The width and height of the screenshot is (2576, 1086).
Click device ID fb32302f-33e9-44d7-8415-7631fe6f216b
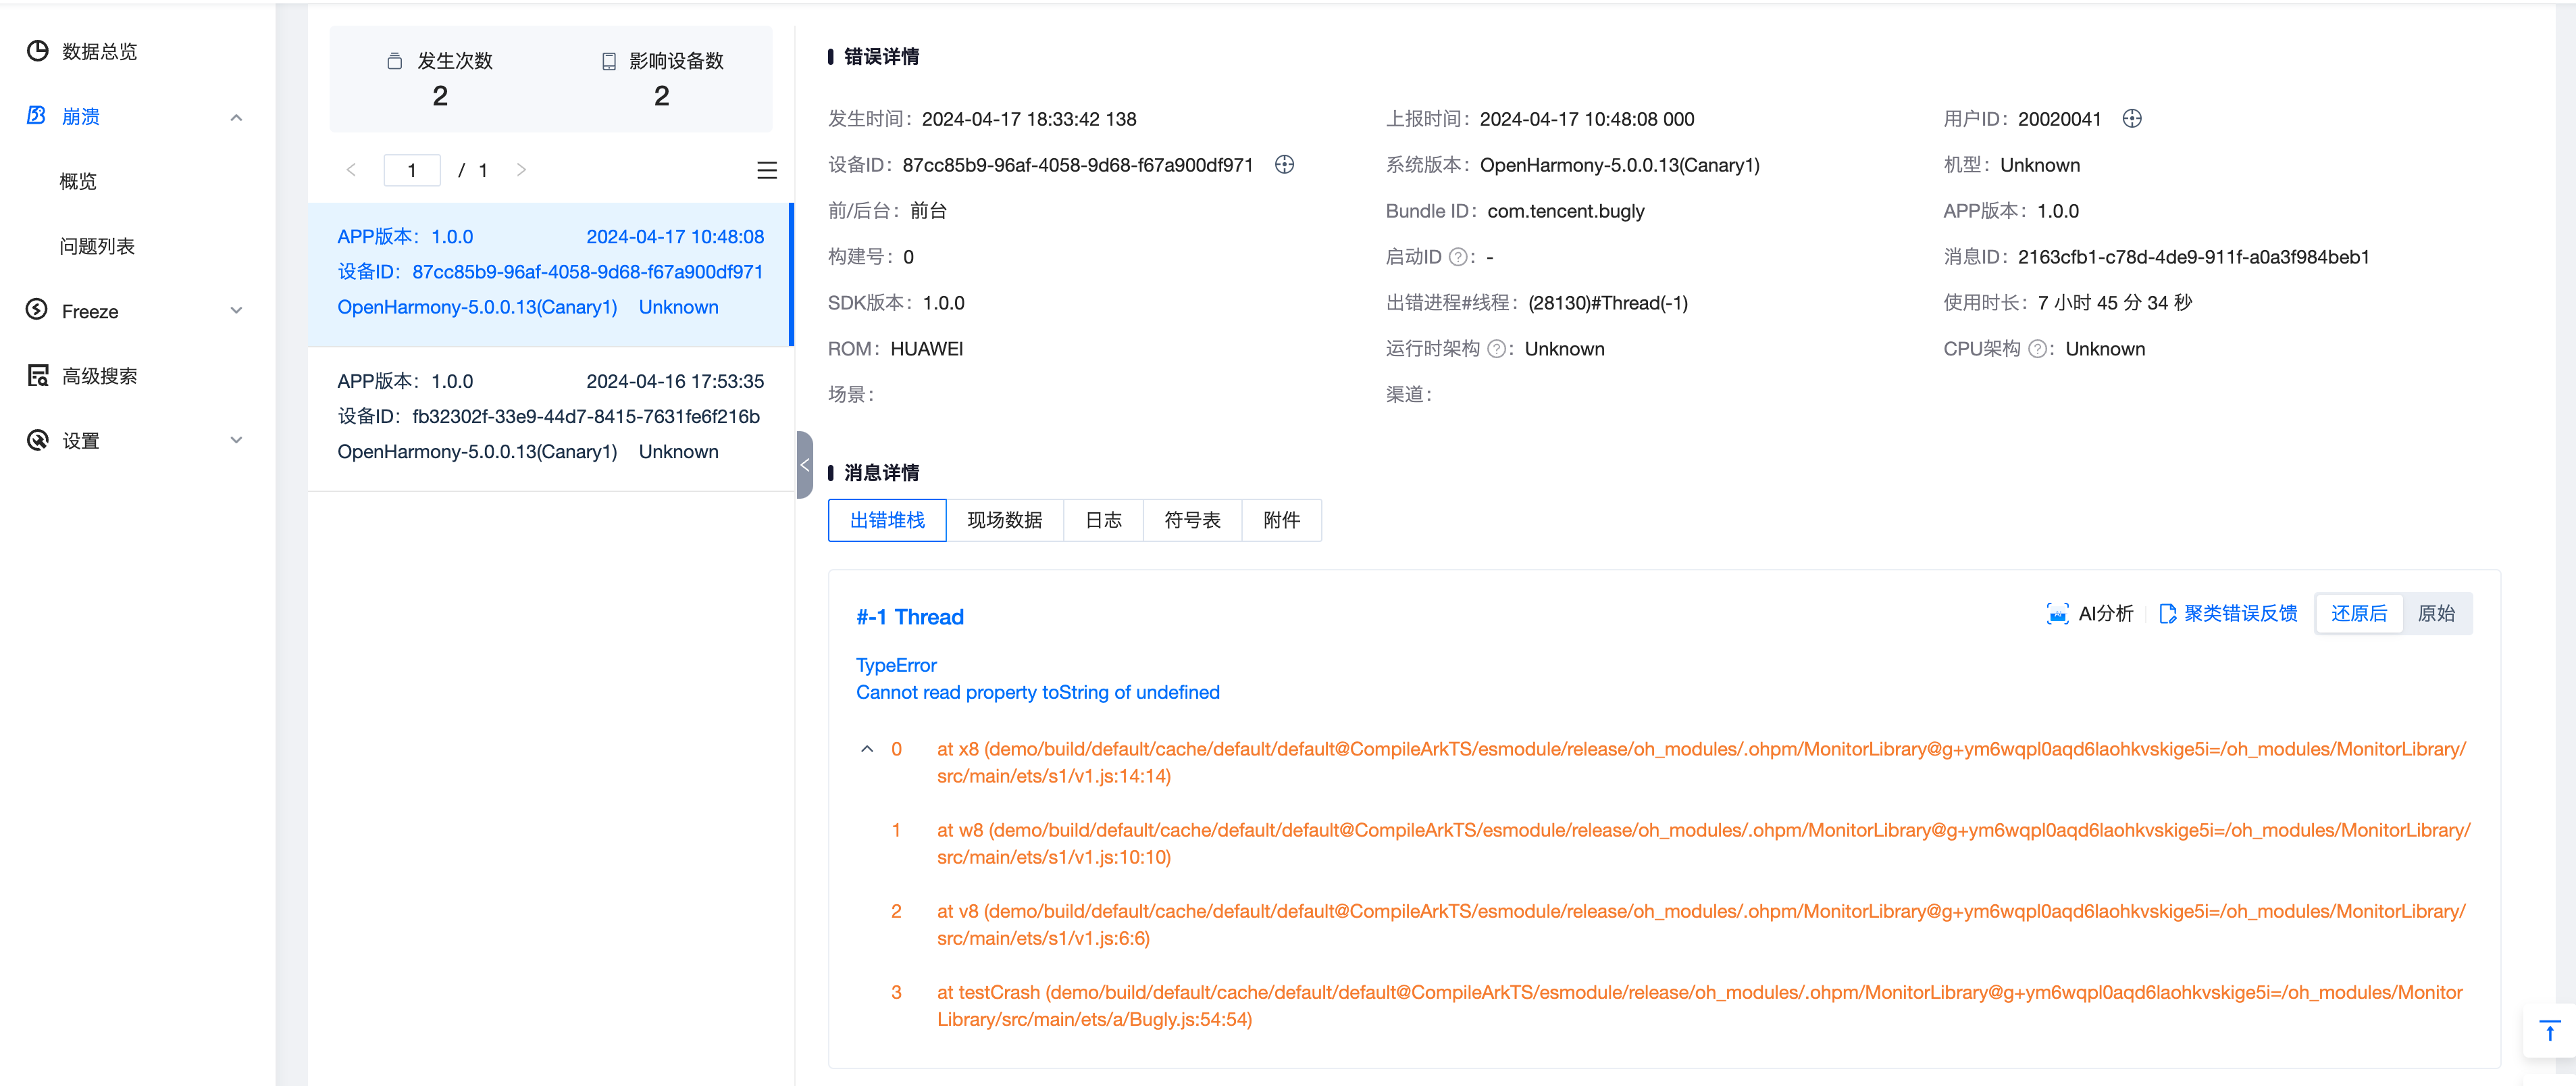pyautogui.click(x=585, y=416)
